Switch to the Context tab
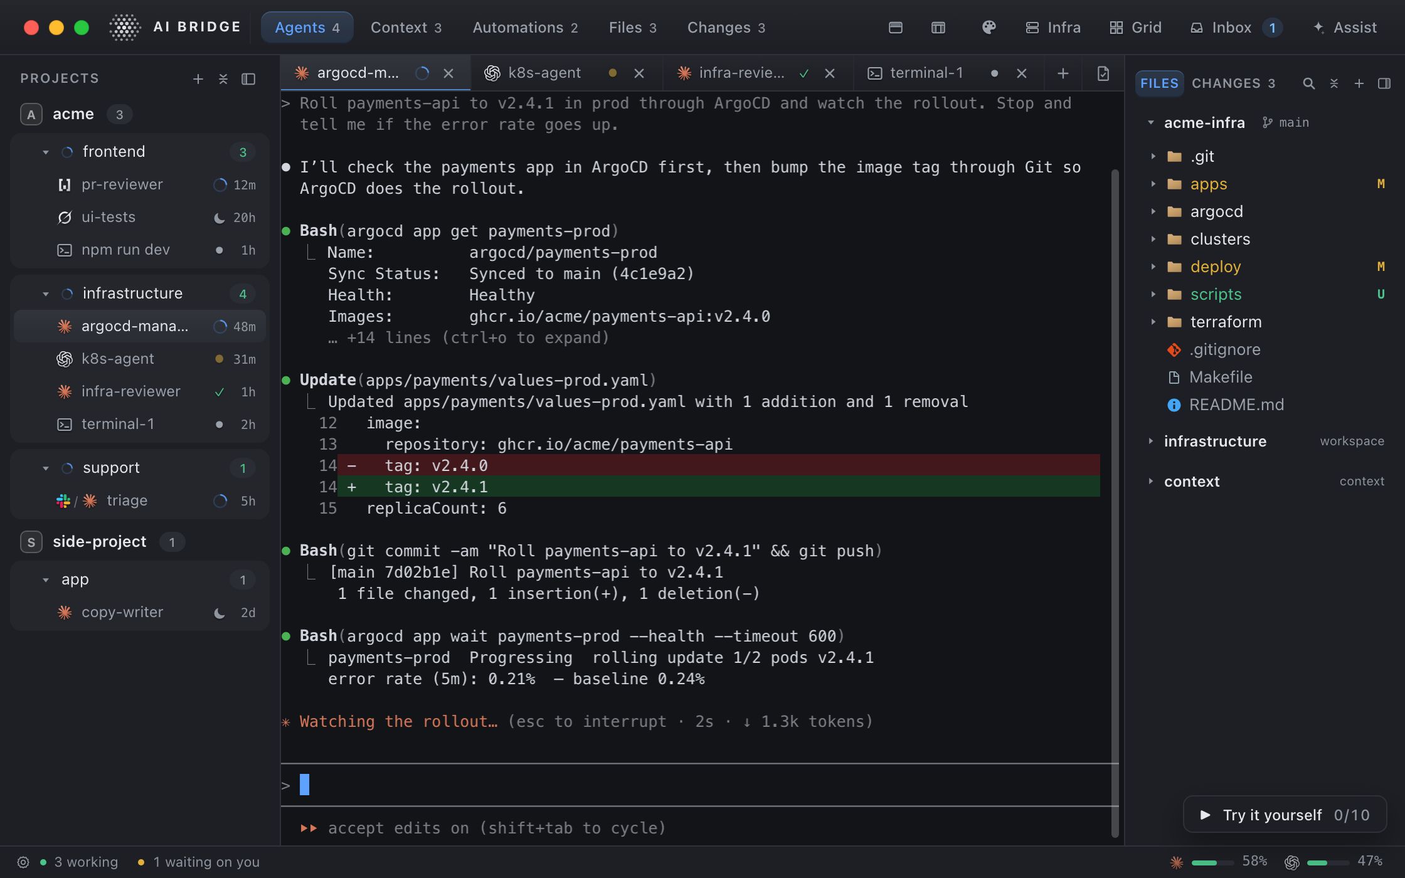The image size is (1405, 878). (406, 28)
